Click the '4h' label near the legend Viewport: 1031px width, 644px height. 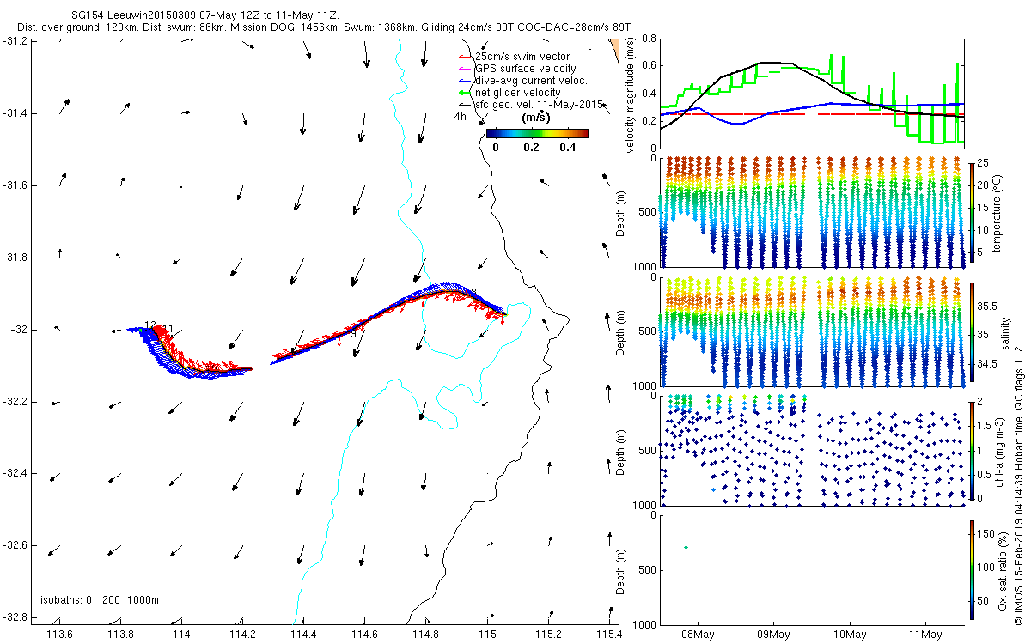click(x=461, y=117)
